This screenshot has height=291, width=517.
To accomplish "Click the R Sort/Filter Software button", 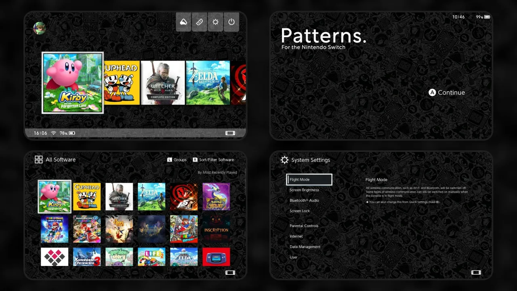I will (x=213, y=160).
